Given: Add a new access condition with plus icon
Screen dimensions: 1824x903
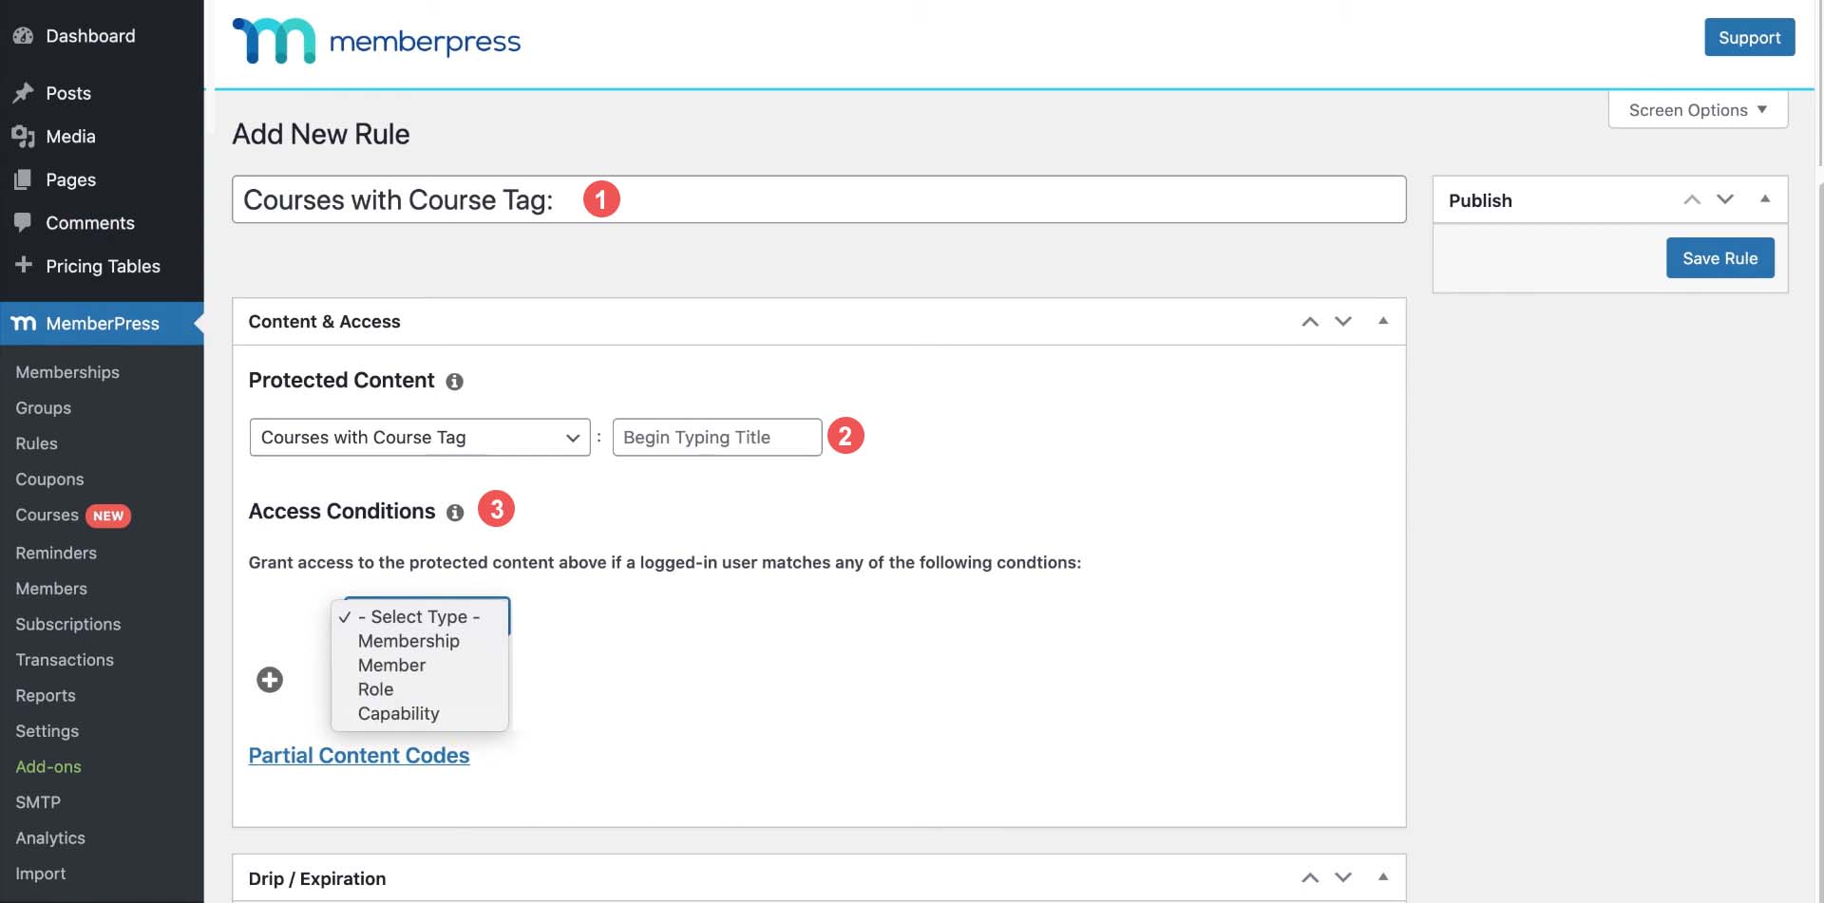Looking at the screenshot, I should tap(270, 680).
